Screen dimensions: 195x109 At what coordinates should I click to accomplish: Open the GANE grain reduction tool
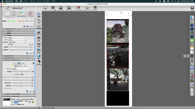[x=39, y=56]
